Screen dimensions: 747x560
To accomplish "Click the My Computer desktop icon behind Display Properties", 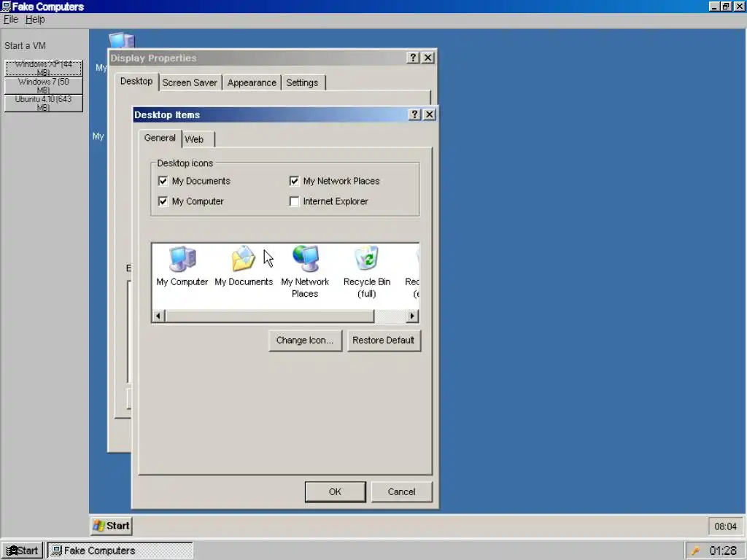I will (122, 40).
